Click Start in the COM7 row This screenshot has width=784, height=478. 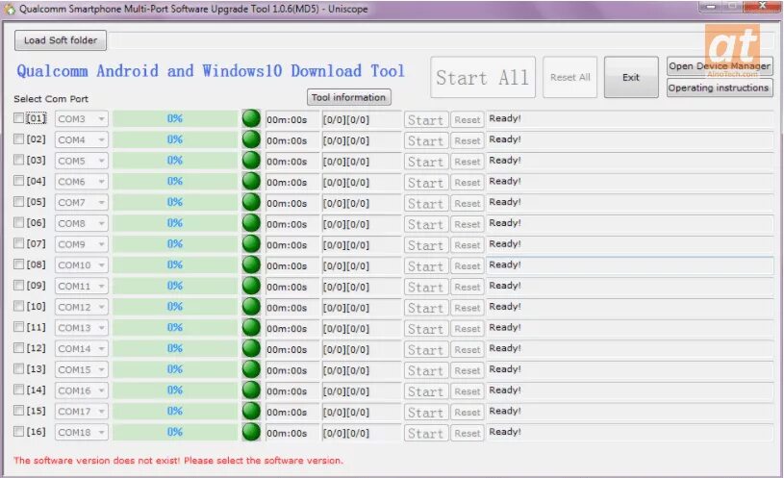pyautogui.click(x=426, y=204)
